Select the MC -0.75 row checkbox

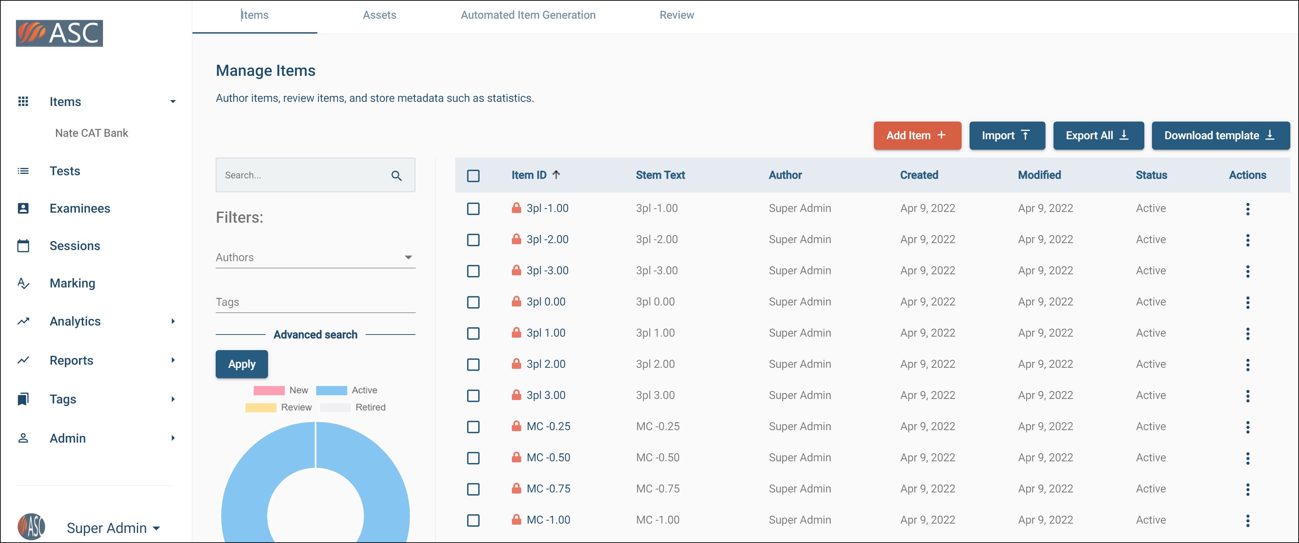473,489
